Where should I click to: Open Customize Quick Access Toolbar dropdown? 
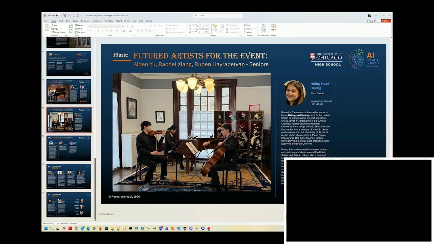click(82, 16)
